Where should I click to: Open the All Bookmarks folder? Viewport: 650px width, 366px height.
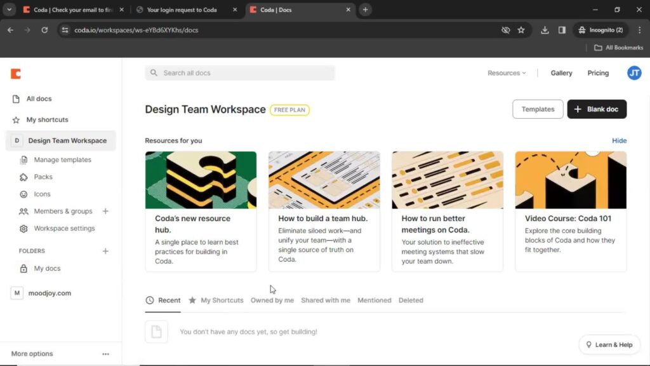tap(618, 48)
